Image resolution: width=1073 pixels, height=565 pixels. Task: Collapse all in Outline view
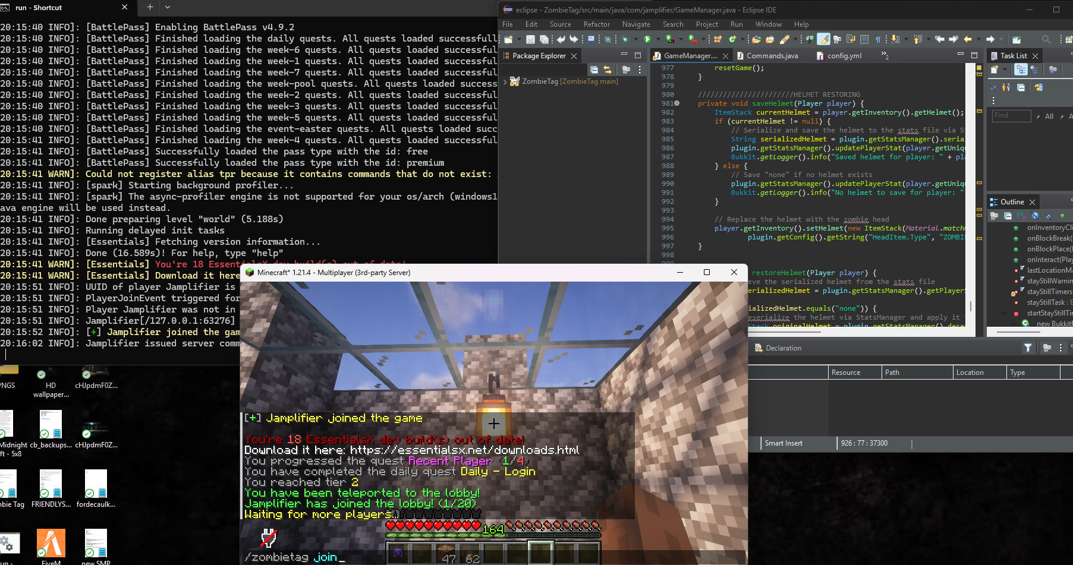1008,216
